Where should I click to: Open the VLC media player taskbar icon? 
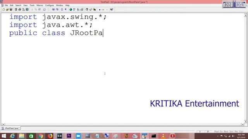pyautogui.click(x=163, y=136)
